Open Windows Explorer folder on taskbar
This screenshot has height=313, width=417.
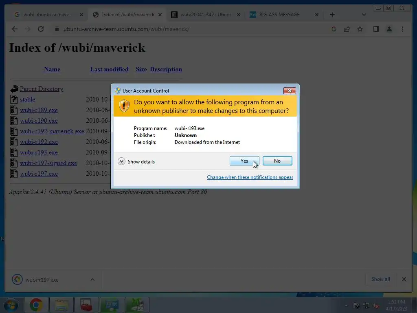point(61,305)
